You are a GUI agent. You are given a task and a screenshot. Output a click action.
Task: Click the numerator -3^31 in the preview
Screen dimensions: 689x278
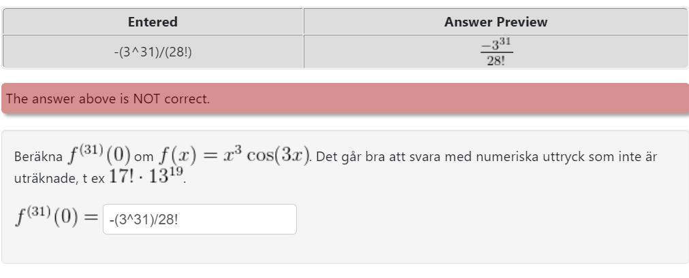click(496, 46)
